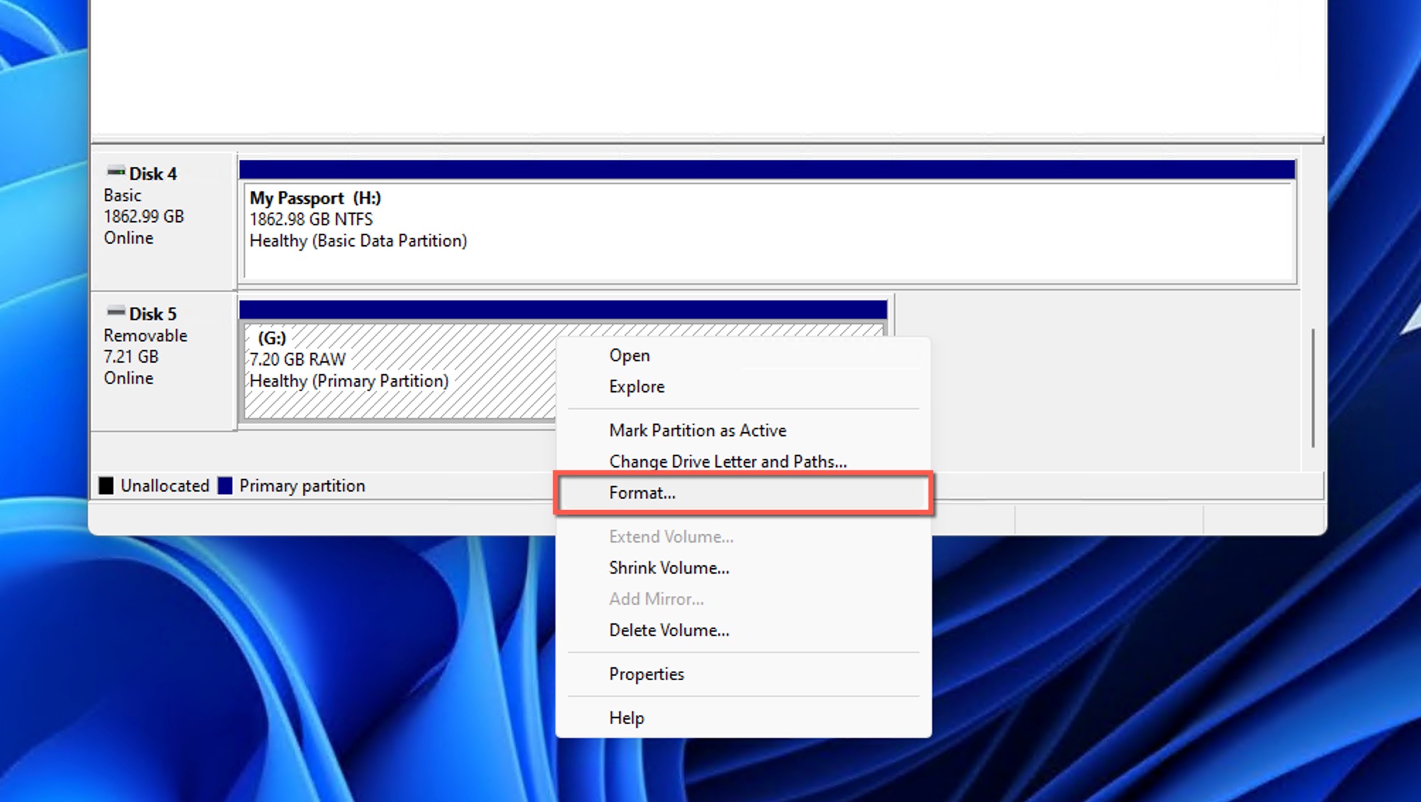This screenshot has width=1421, height=802.
Task: Choose Format from the context menu
Action: (x=641, y=492)
